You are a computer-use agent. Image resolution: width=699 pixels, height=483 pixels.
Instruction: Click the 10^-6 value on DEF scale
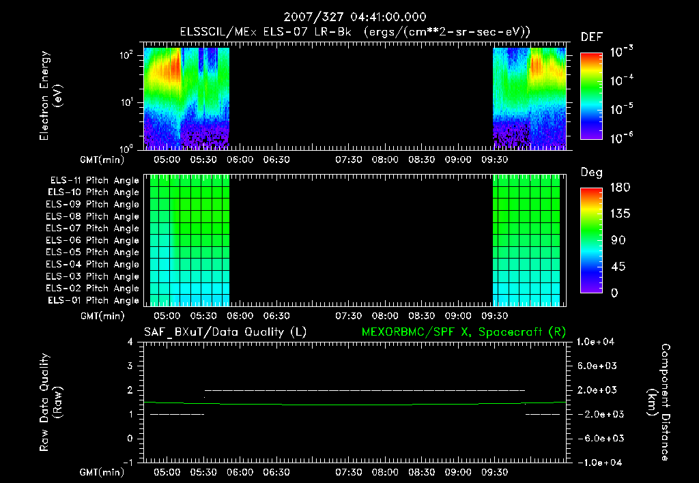point(621,138)
